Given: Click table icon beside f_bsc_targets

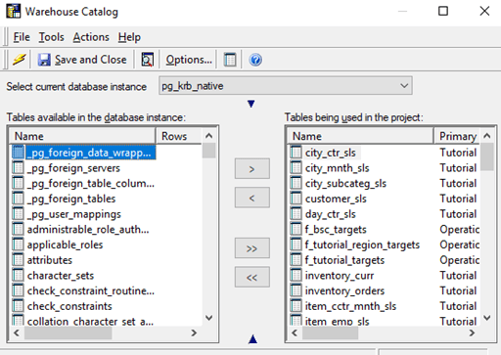Looking at the screenshot, I should click(x=296, y=229).
